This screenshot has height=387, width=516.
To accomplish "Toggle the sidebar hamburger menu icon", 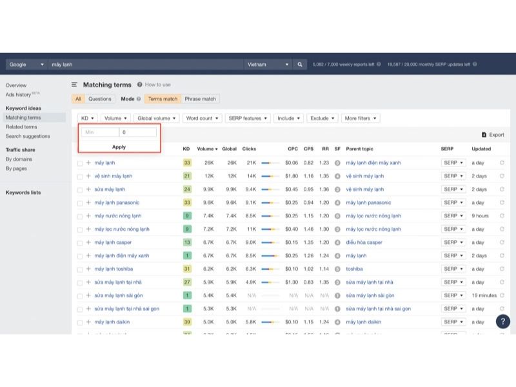I will click(74, 84).
